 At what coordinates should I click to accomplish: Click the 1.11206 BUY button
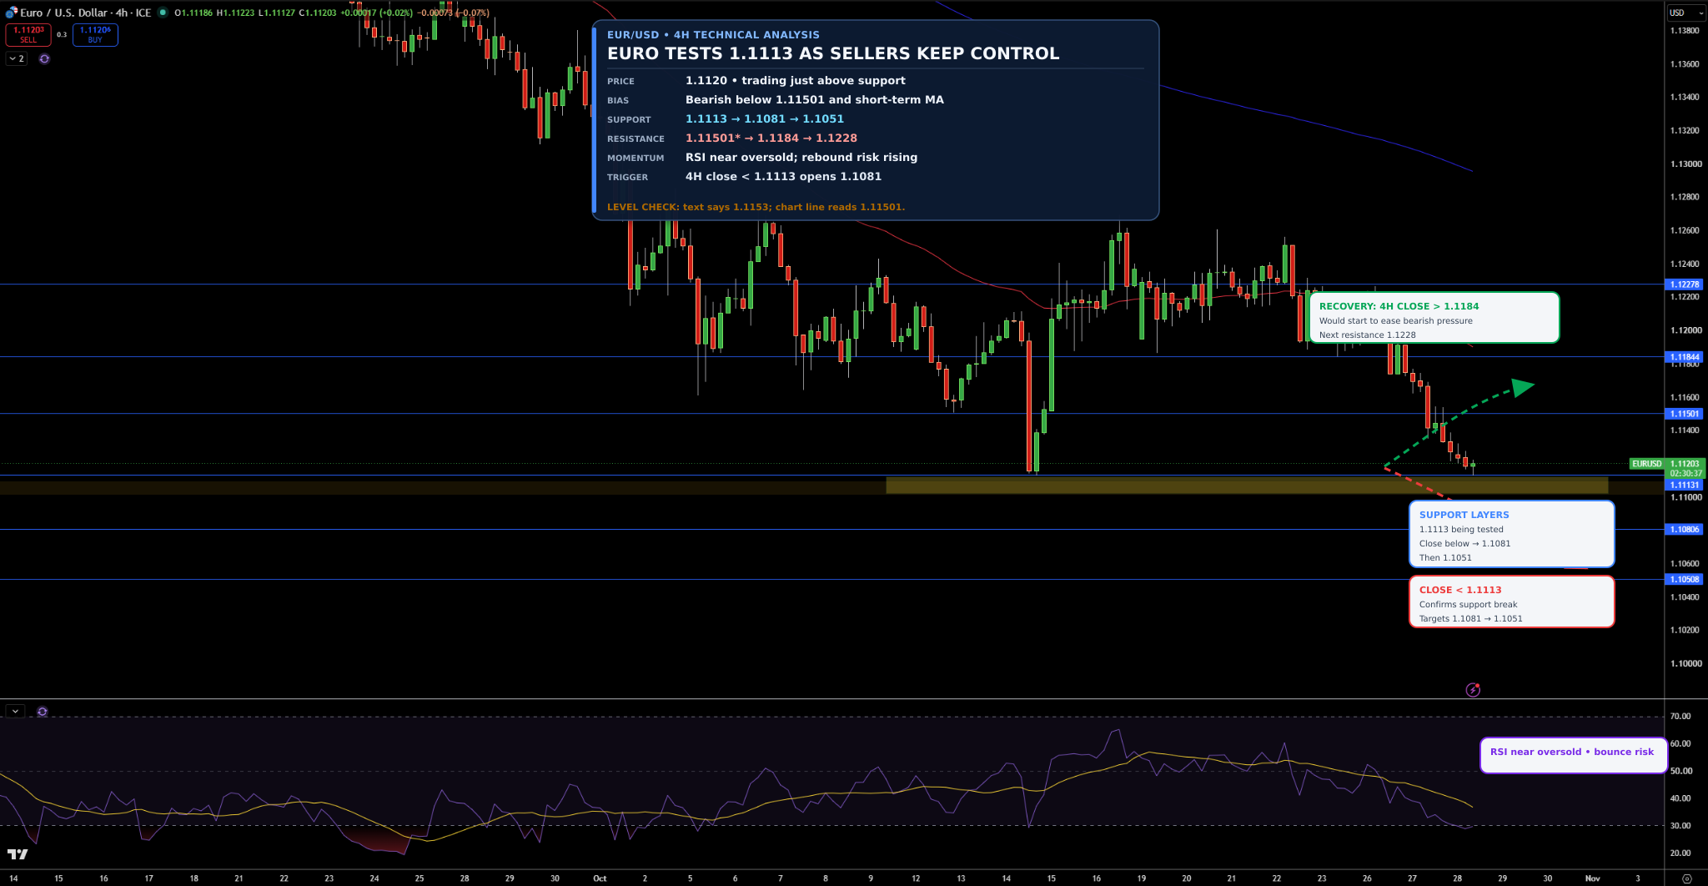(95, 34)
